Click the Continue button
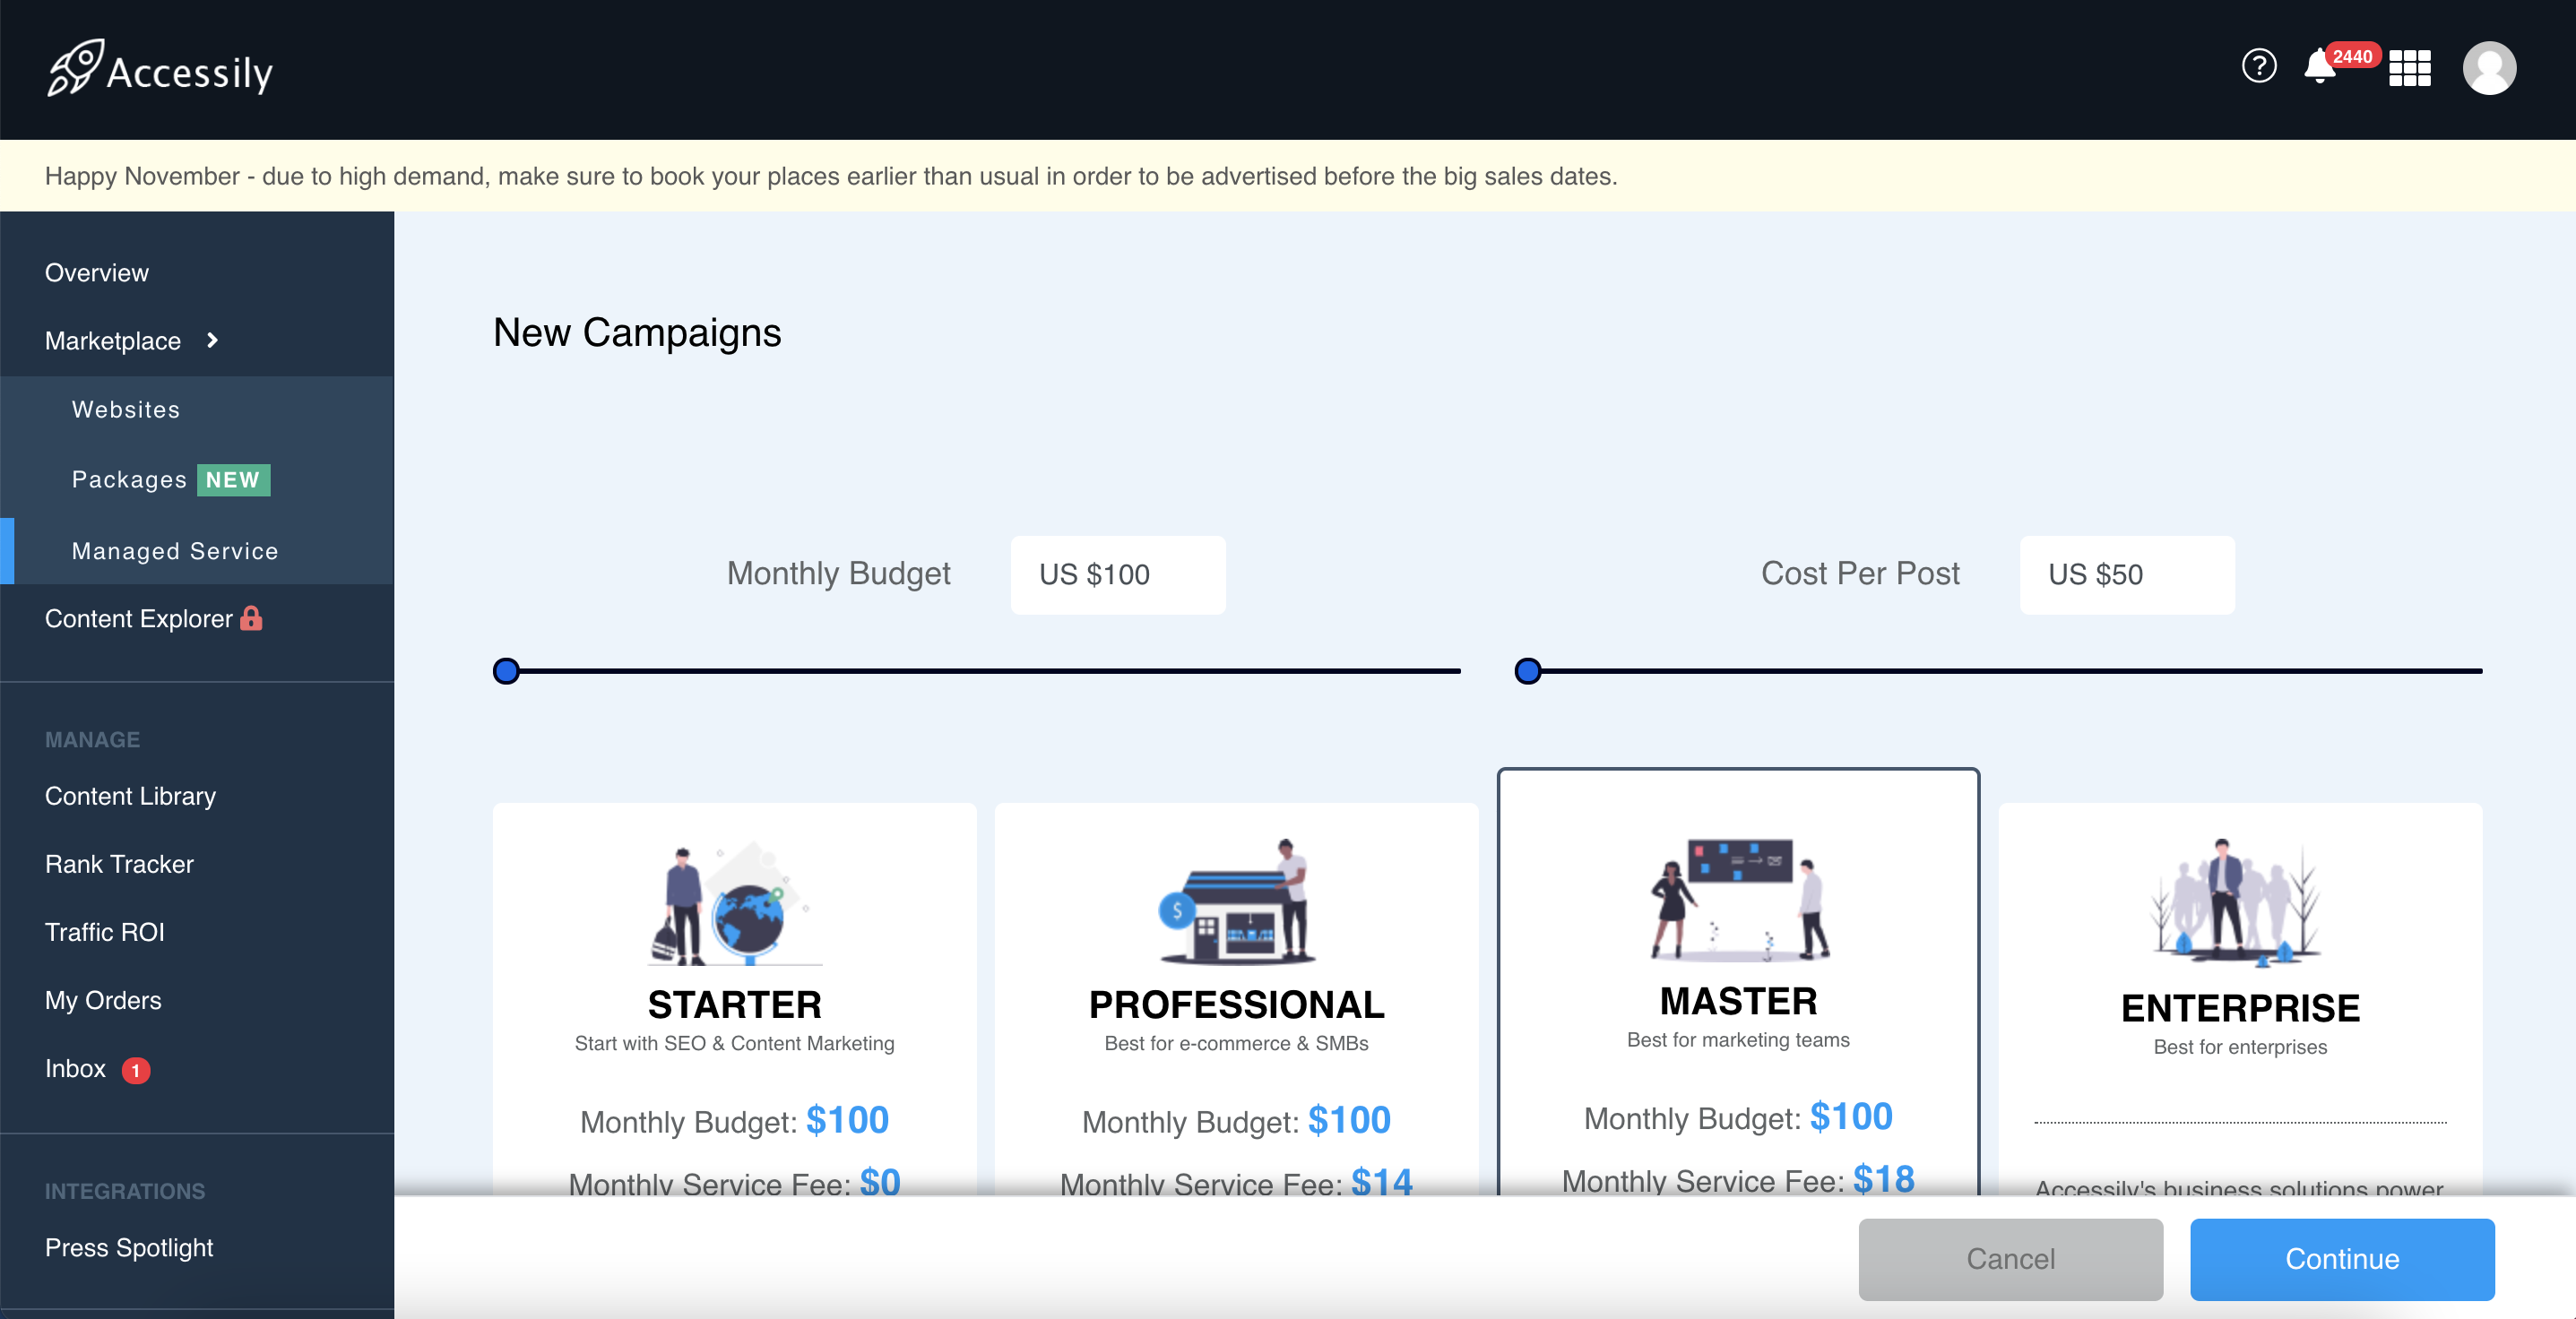 [2341, 1259]
